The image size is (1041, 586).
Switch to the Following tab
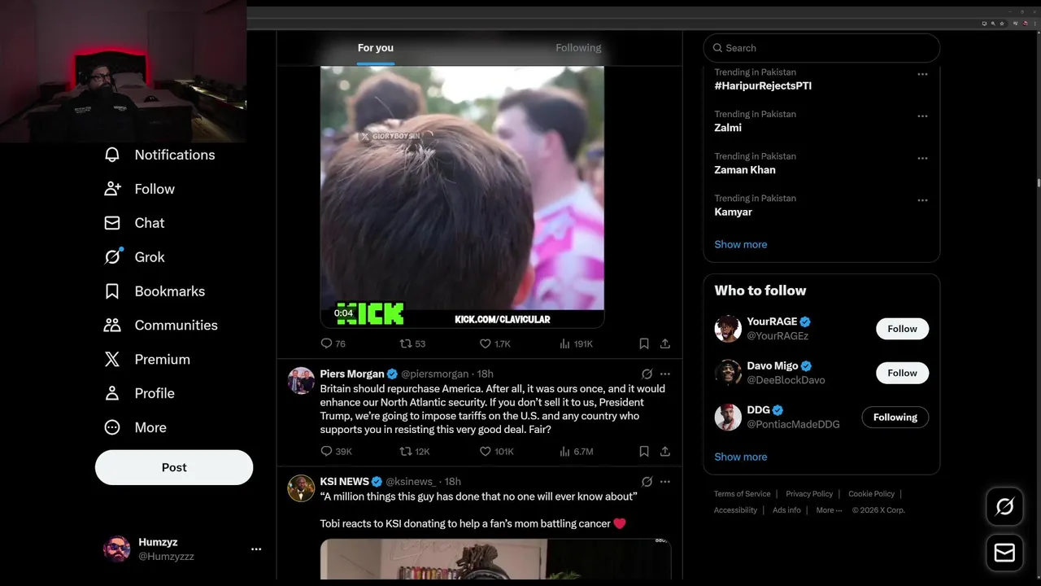click(578, 48)
